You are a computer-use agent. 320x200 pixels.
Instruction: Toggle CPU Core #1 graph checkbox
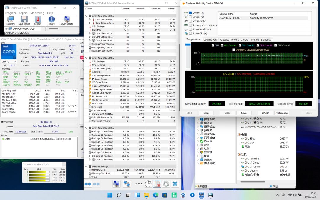(222, 45)
